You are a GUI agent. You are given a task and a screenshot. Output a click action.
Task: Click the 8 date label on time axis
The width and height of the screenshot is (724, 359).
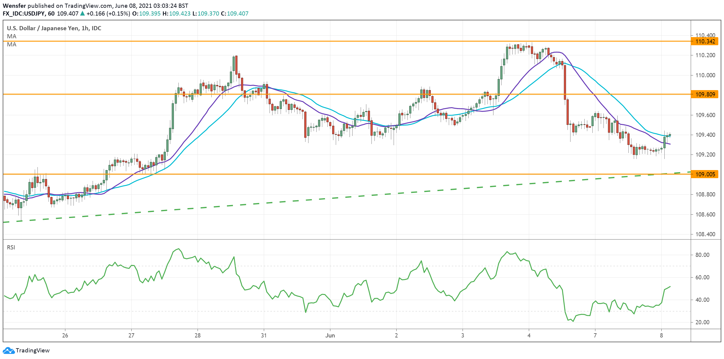(661, 335)
